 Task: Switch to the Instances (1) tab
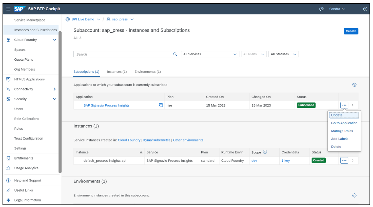coord(117,72)
